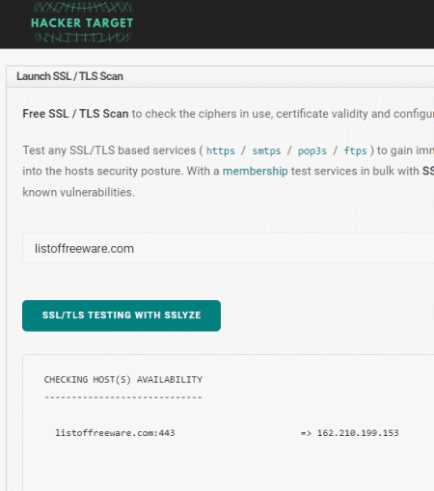Select the 162.210.199.153 IP address

coord(358,433)
